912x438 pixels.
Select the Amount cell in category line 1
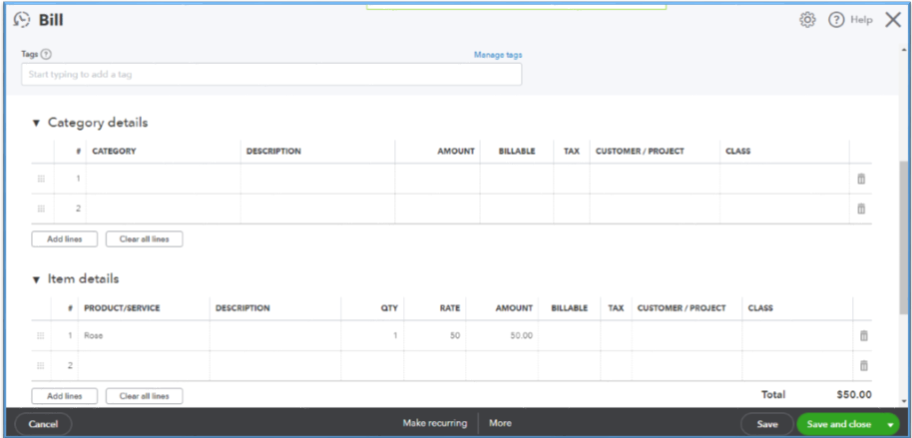coord(437,179)
